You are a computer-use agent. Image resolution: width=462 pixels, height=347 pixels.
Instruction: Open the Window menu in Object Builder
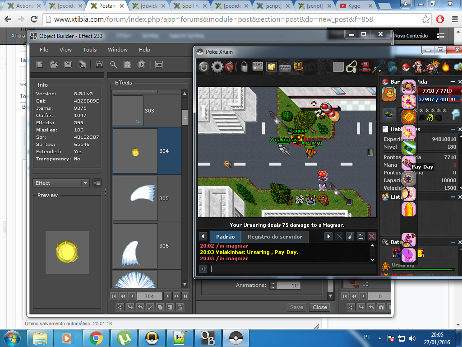[118, 50]
